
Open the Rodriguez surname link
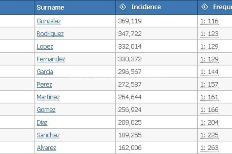(x=50, y=34)
